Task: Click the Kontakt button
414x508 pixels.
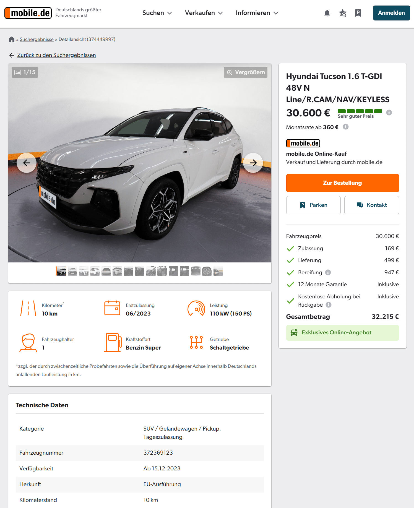Action: click(x=371, y=205)
